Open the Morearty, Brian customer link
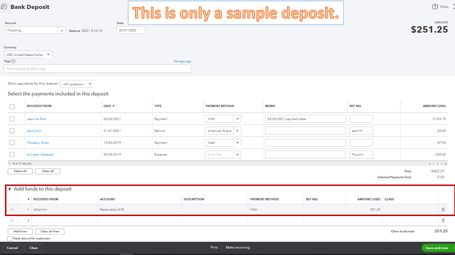 point(38,142)
